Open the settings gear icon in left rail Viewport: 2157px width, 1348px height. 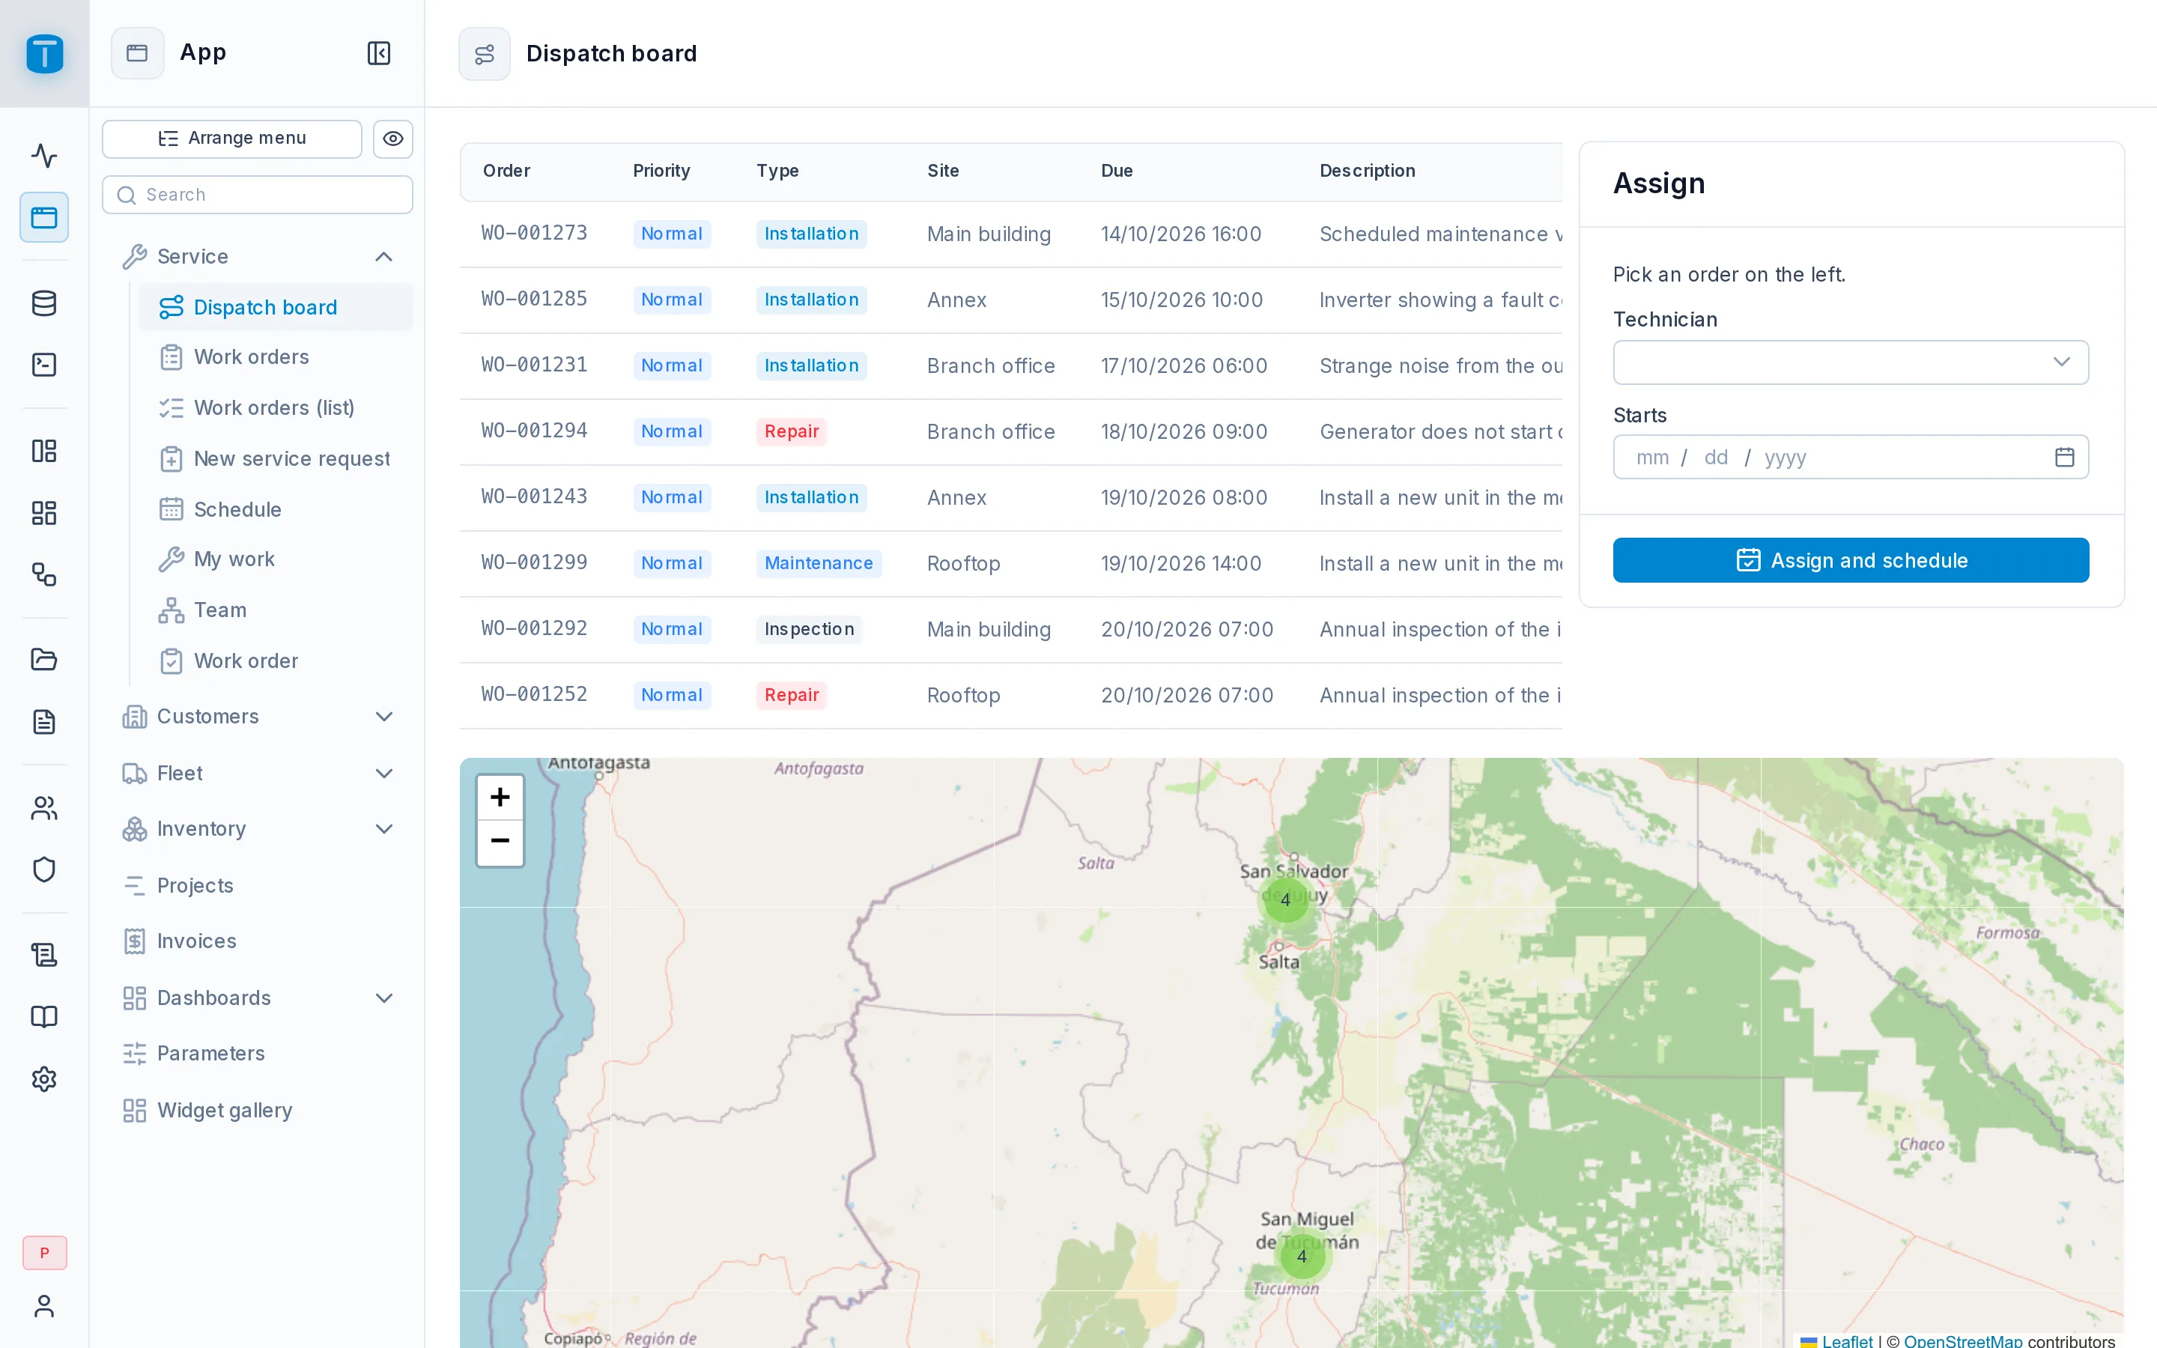(x=43, y=1078)
